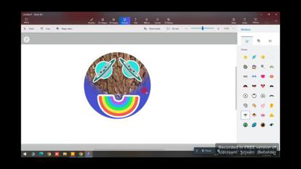Click the sticker panel vertical scrollbar
The image size is (301, 169).
tap(236, 88)
